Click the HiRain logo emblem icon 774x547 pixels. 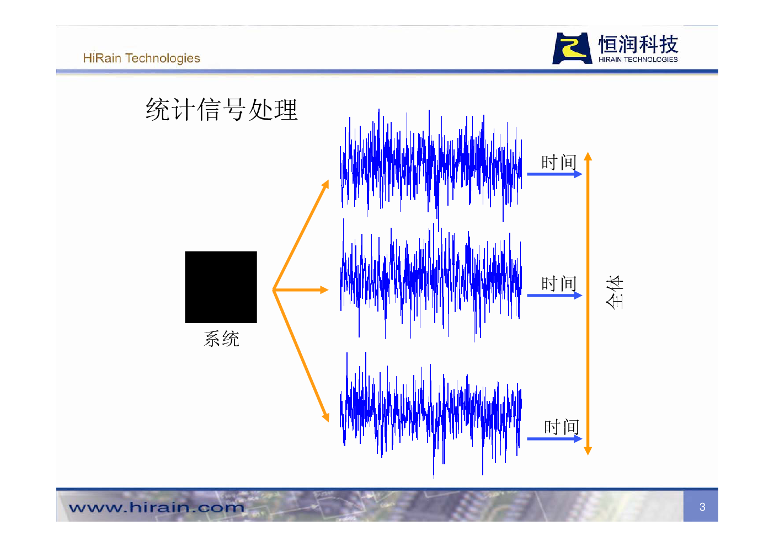572,49
